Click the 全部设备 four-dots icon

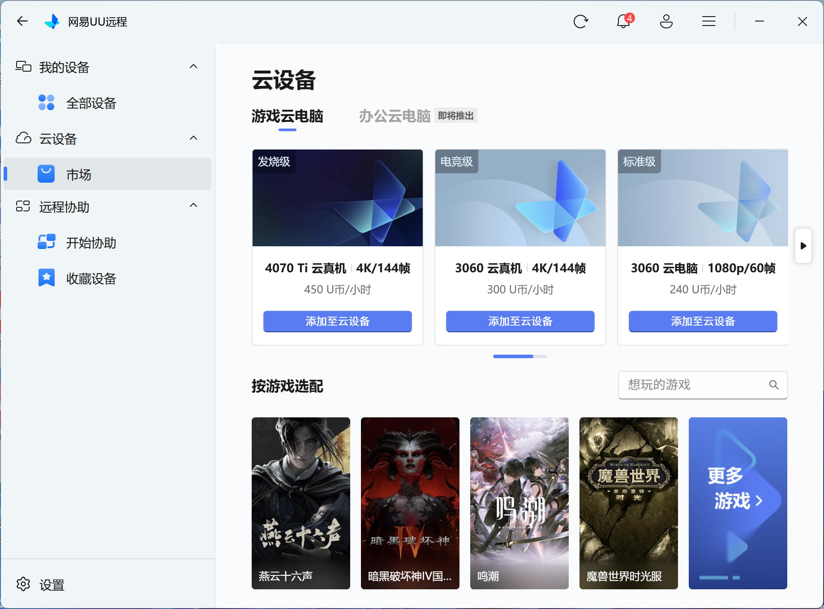[47, 103]
